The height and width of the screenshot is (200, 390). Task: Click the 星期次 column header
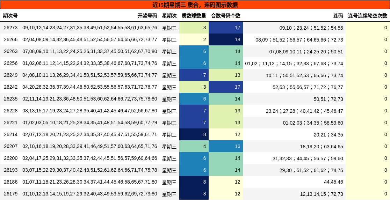[x=169, y=16]
